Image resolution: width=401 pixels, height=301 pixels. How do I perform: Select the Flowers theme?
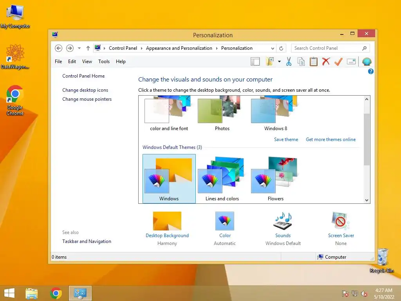275,179
